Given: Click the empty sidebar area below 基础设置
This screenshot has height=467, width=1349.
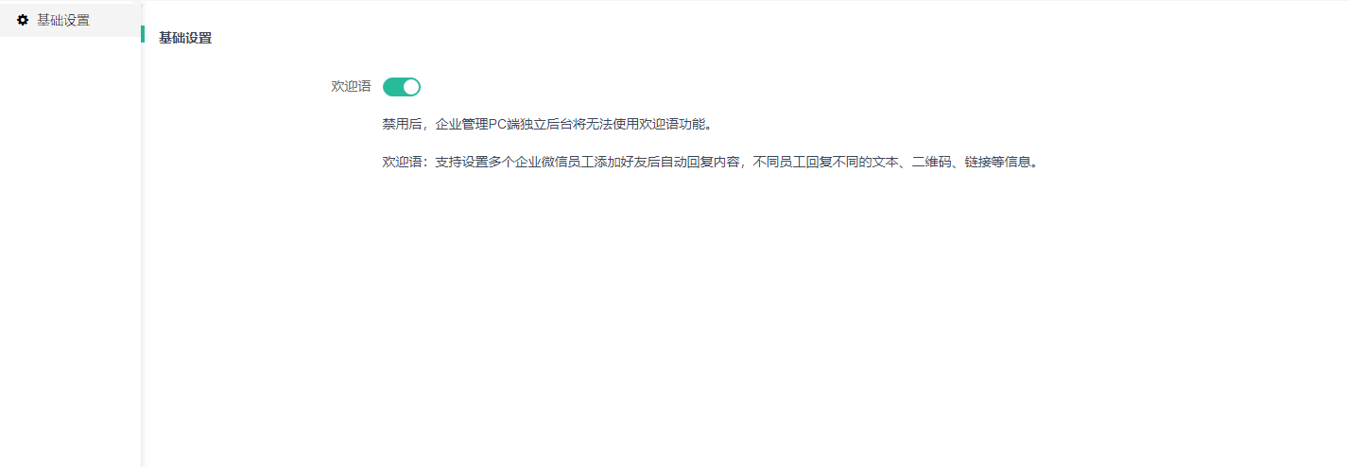Looking at the screenshot, I should 70,246.
